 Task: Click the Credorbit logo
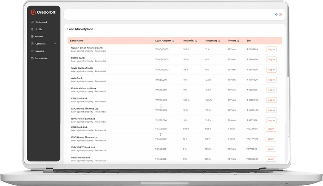(x=43, y=12)
